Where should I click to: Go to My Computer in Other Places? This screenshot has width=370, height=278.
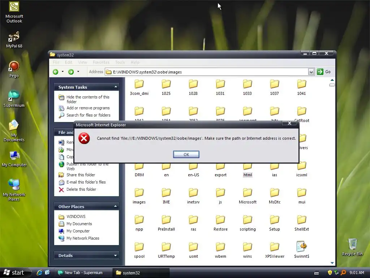(x=78, y=231)
